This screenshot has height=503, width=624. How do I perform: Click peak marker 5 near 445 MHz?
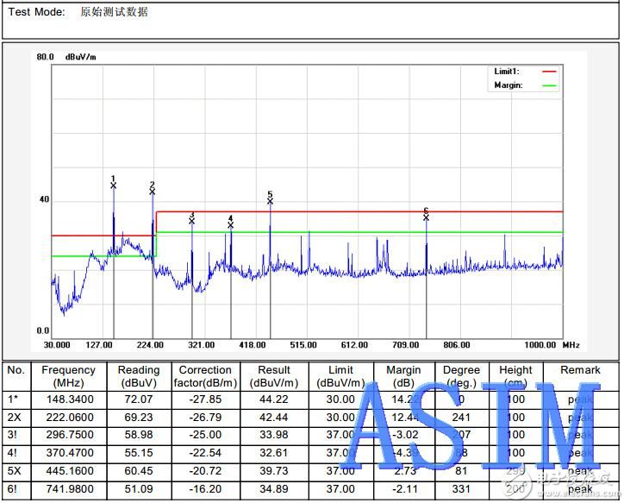(x=271, y=200)
